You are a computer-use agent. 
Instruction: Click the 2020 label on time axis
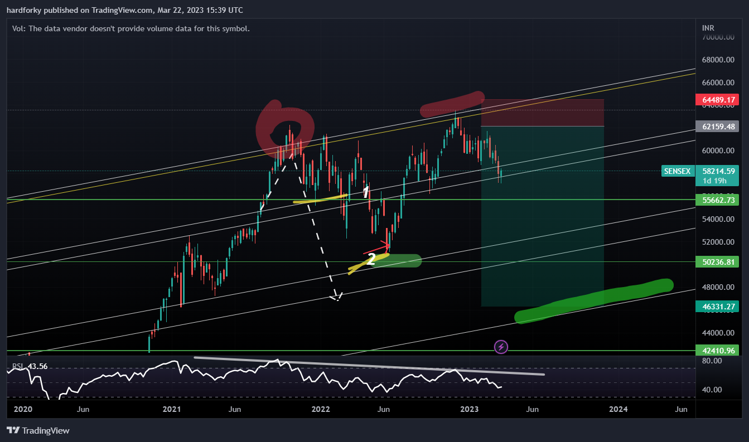pos(22,409)
